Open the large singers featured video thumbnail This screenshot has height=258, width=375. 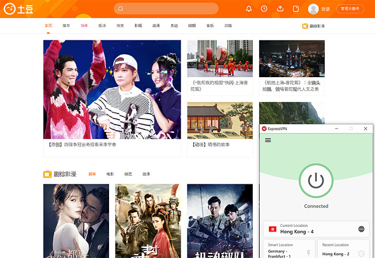112,89
